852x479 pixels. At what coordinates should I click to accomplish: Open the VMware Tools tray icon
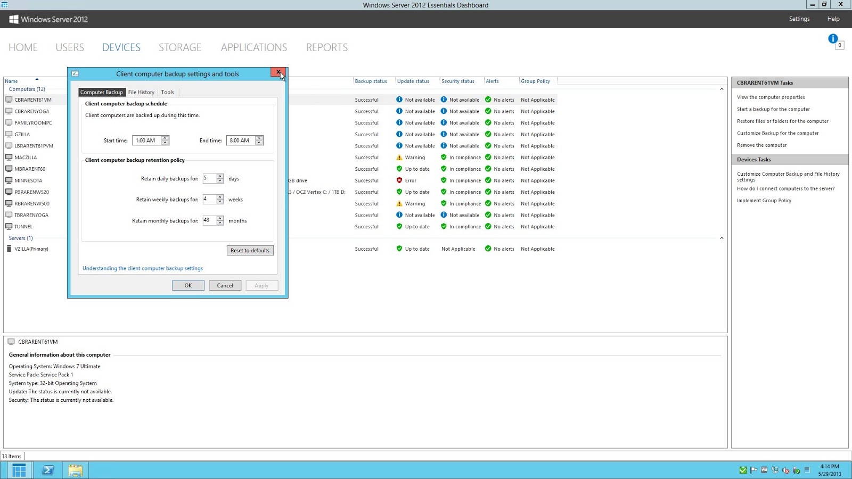pos(764,470)
